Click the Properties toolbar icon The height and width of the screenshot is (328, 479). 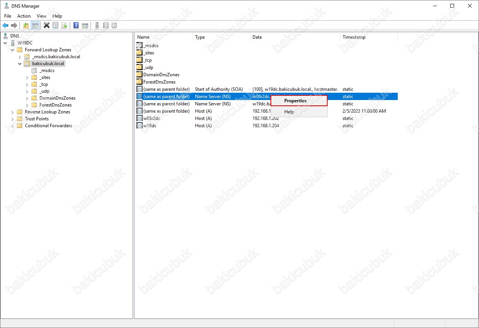click(56, 26)
